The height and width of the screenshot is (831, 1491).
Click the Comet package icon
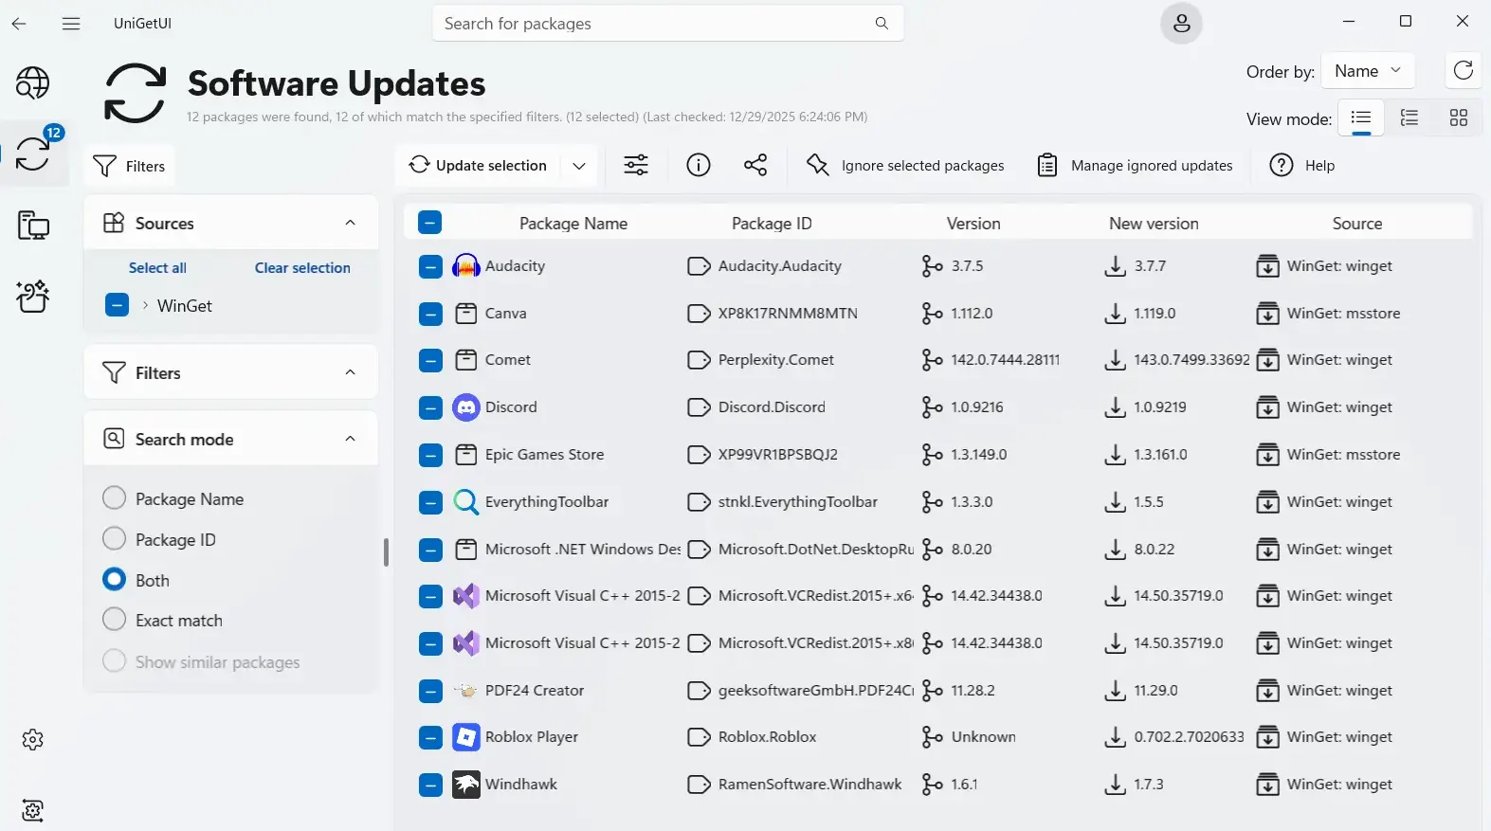click(x=465, y=360)
